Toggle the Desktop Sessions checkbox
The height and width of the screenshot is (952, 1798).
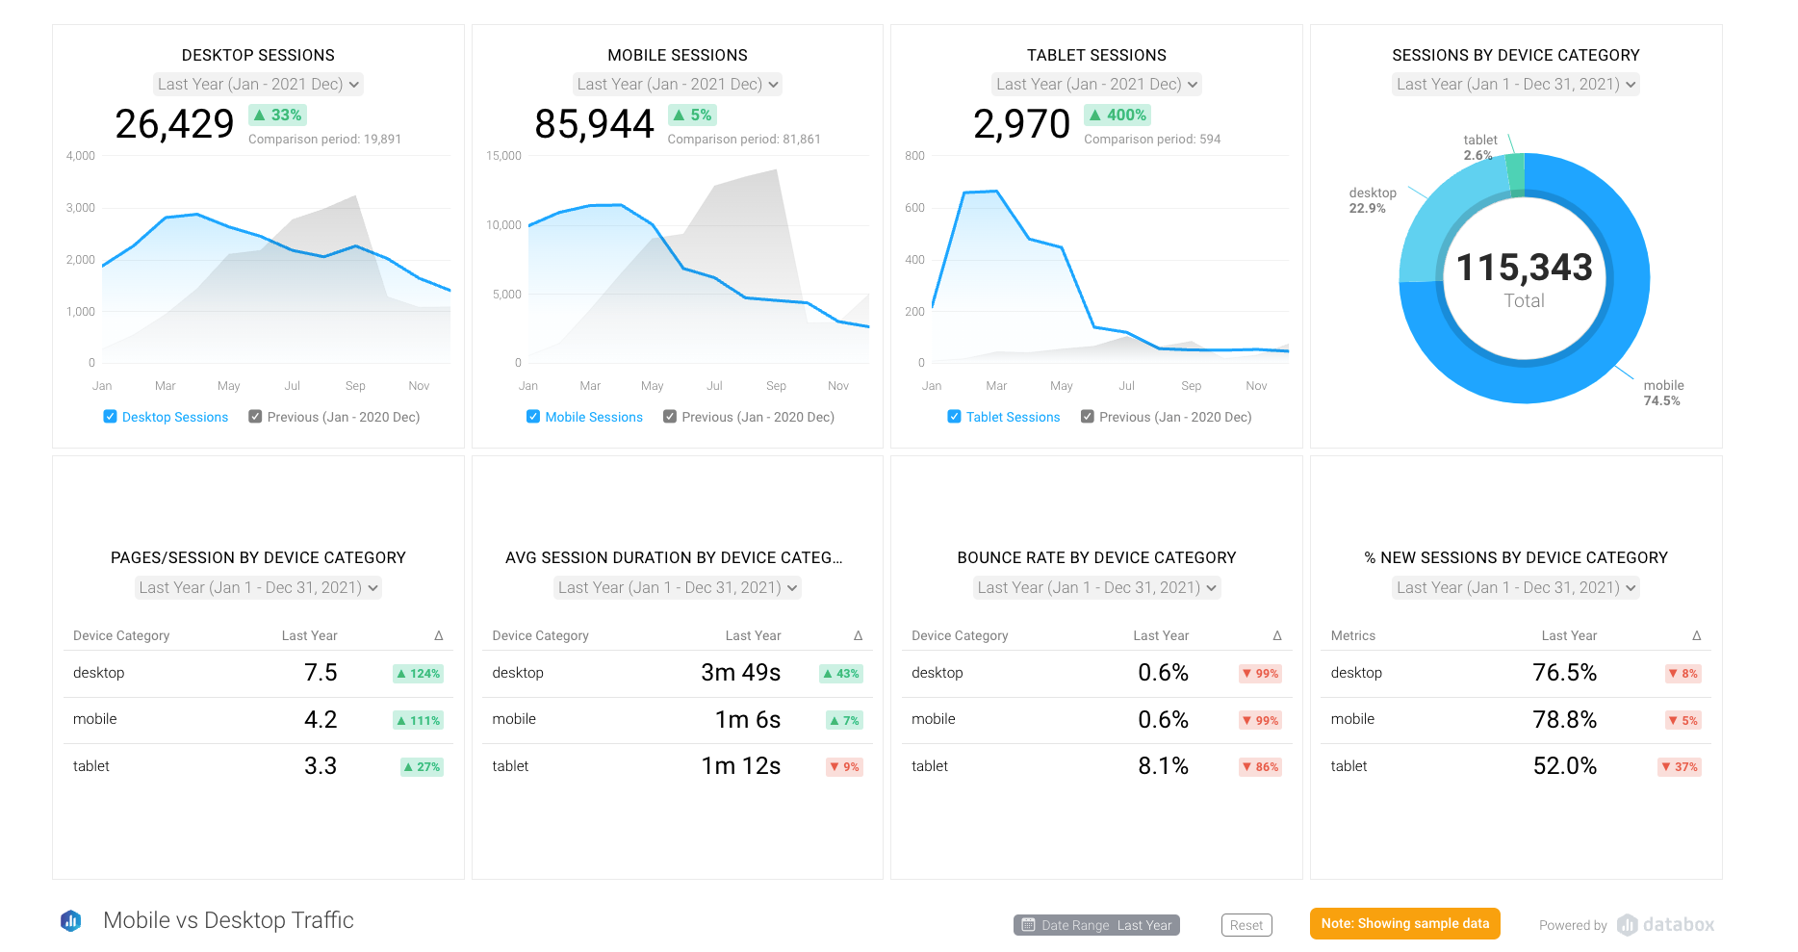110,417
